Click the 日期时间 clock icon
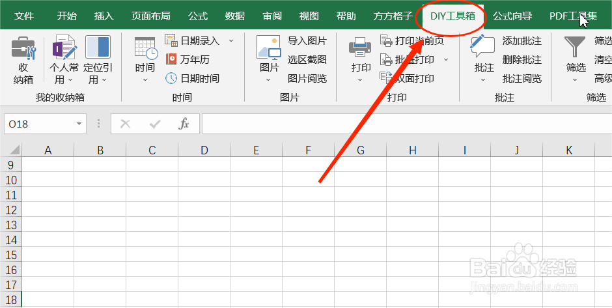 pos(171,78)
